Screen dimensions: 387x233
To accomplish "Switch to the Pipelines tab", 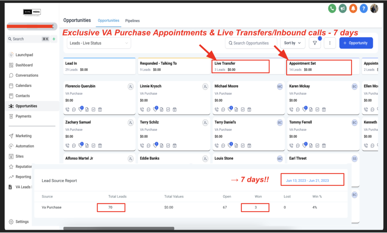I will (132, 21).
